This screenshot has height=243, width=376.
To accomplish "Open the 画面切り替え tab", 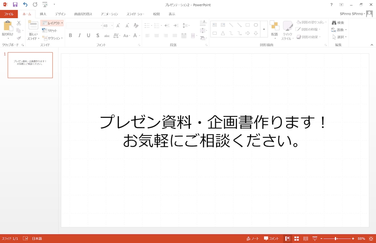I will coord(83,14).
